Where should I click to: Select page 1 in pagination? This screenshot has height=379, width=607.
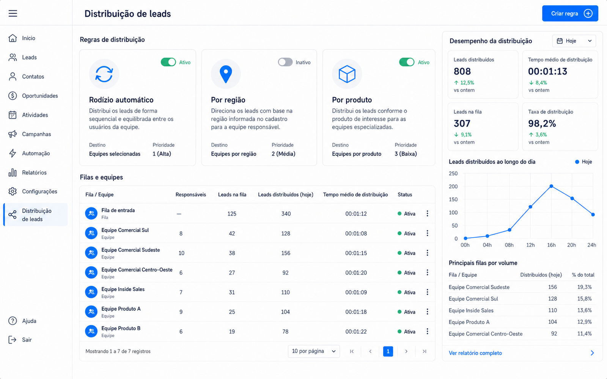click(388, 351)
